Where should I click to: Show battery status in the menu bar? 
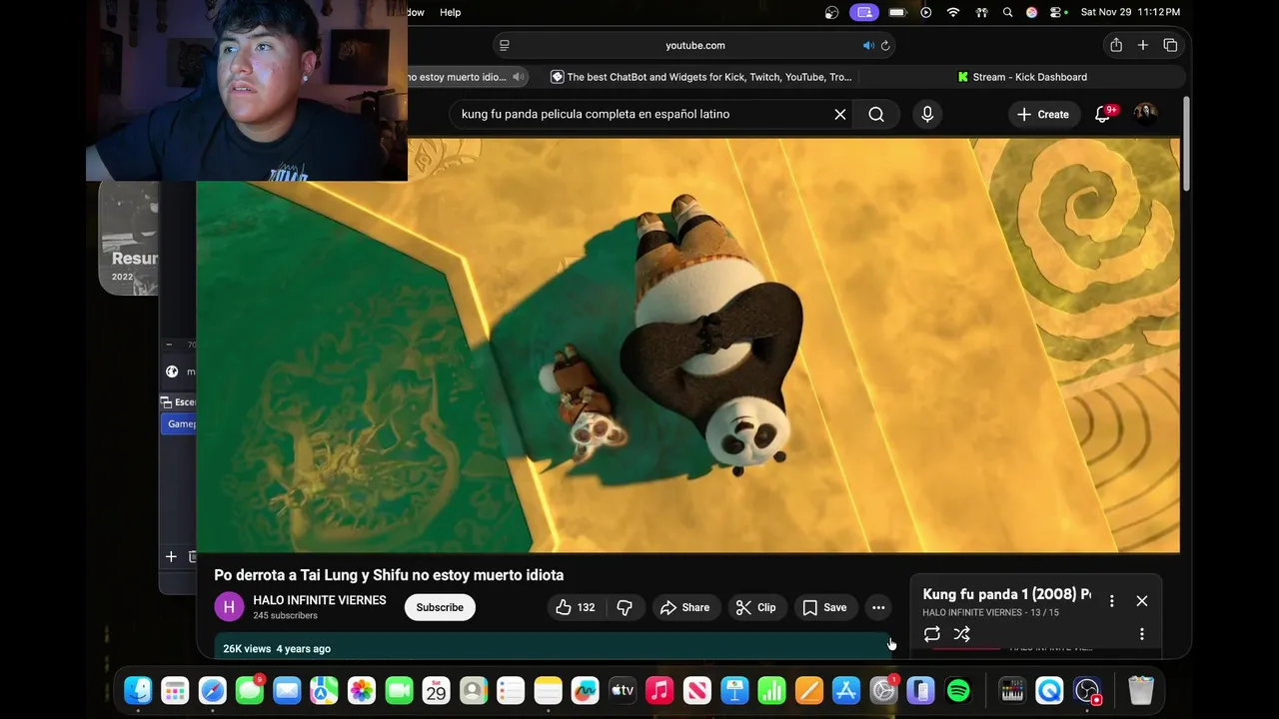click(897, 12)
